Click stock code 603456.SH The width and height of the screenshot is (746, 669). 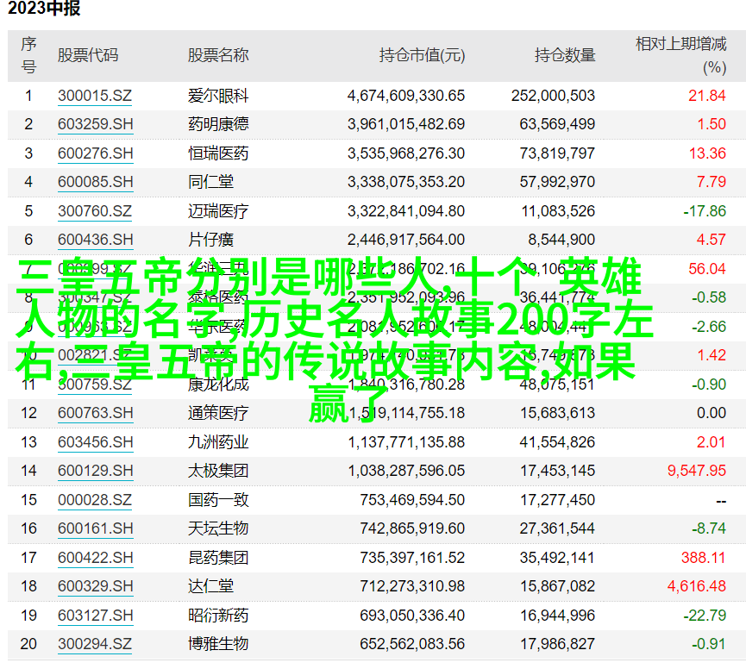coord(95,442)
